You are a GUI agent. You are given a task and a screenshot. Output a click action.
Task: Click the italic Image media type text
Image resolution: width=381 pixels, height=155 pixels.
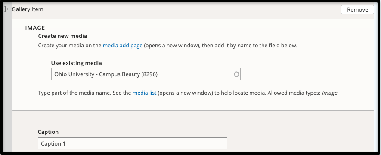pos(329,93)
